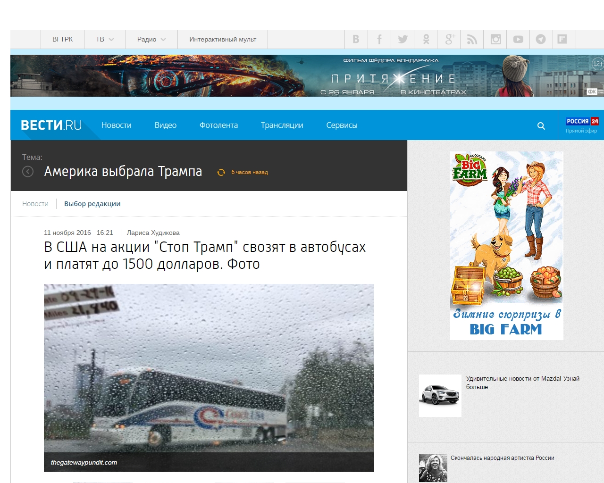
Task: Click the Odnoklassniki social icon
Action: coord(426,40)
